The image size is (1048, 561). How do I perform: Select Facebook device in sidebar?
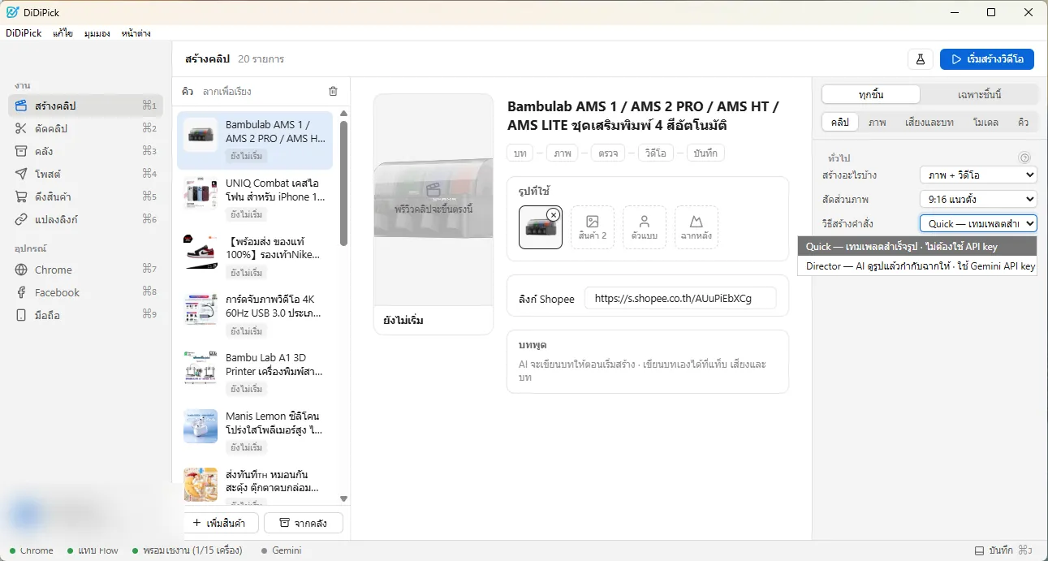pyautogui.click(x=85, y=292)
